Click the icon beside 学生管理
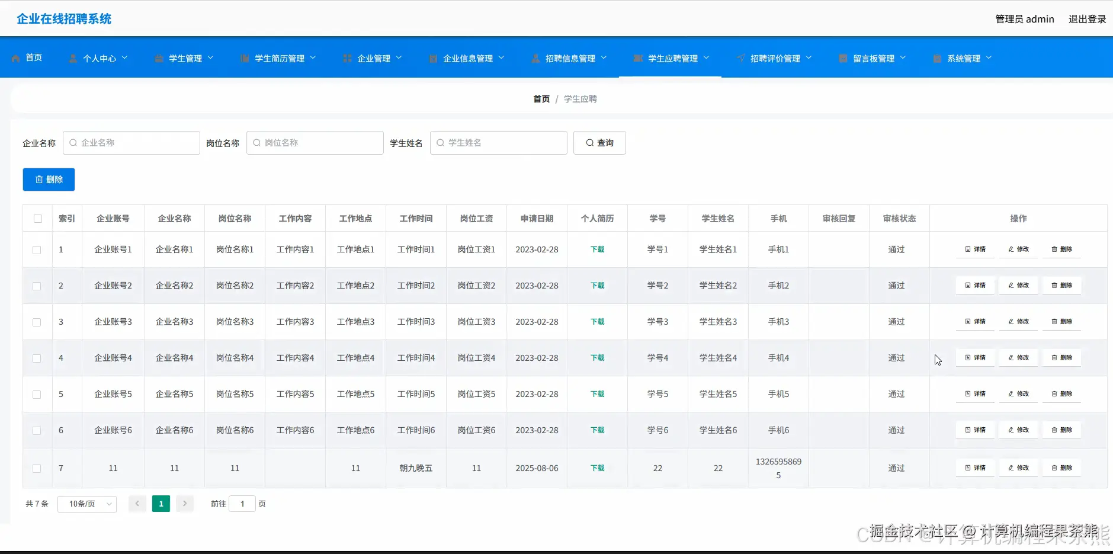This screenshot has height=554, width=1113. [x=159, y=58]
